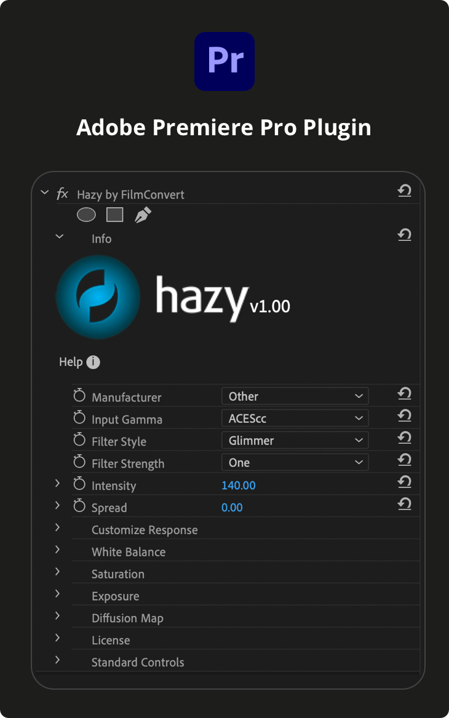Select the ellipse mask tool
Viewport: 449px width, 718px height.
pos(86,215)
